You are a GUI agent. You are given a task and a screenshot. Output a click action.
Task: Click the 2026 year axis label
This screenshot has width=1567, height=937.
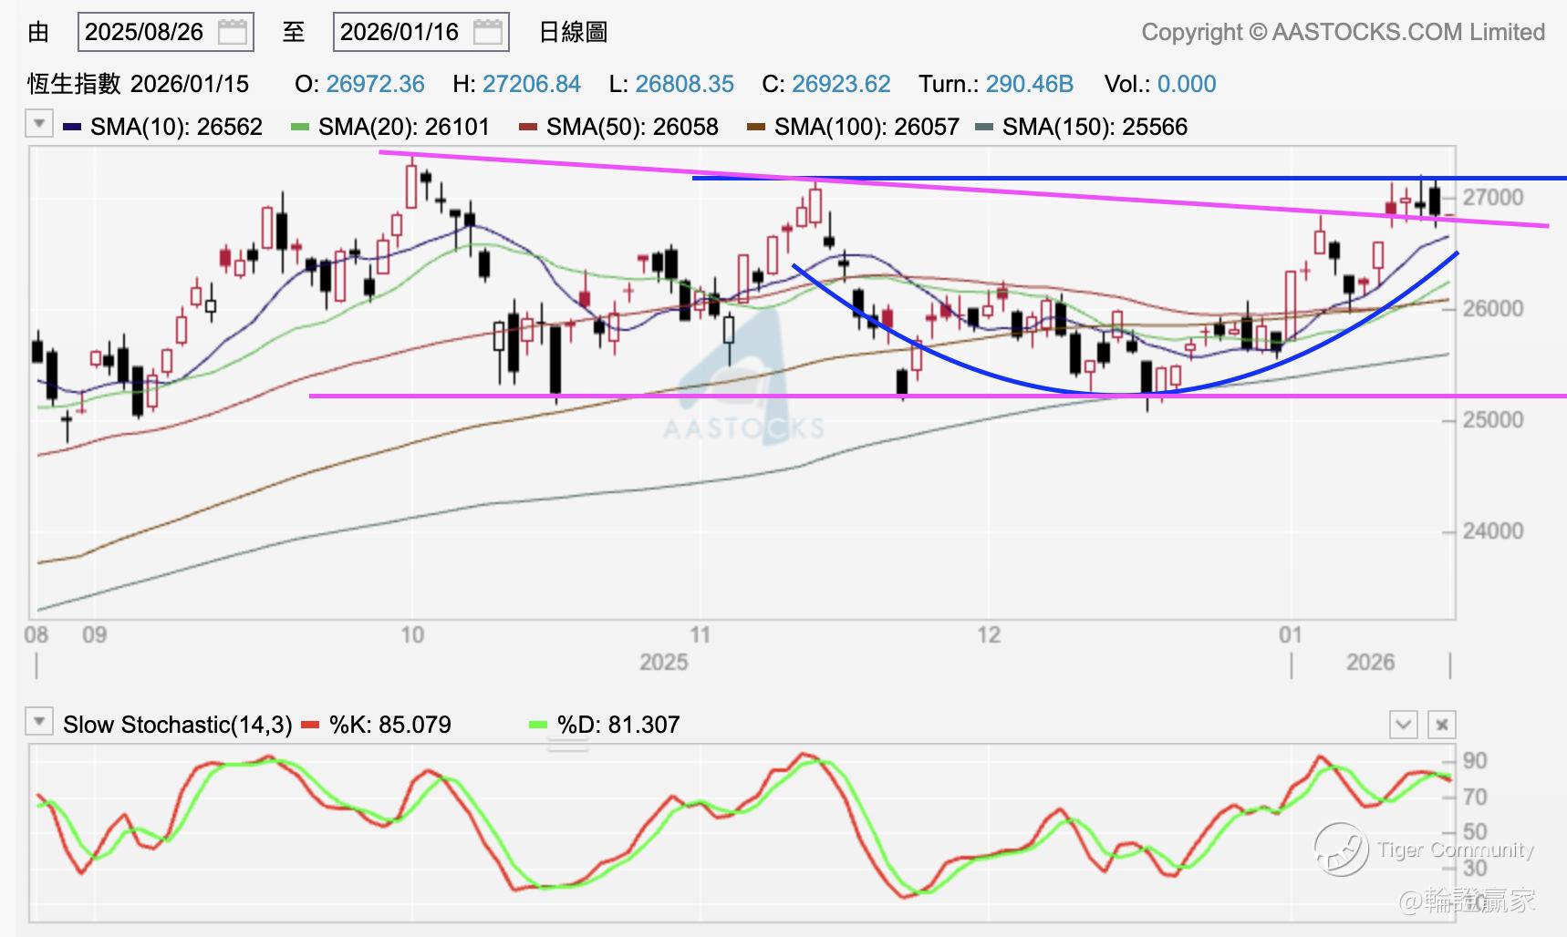tap(1370, 662)
